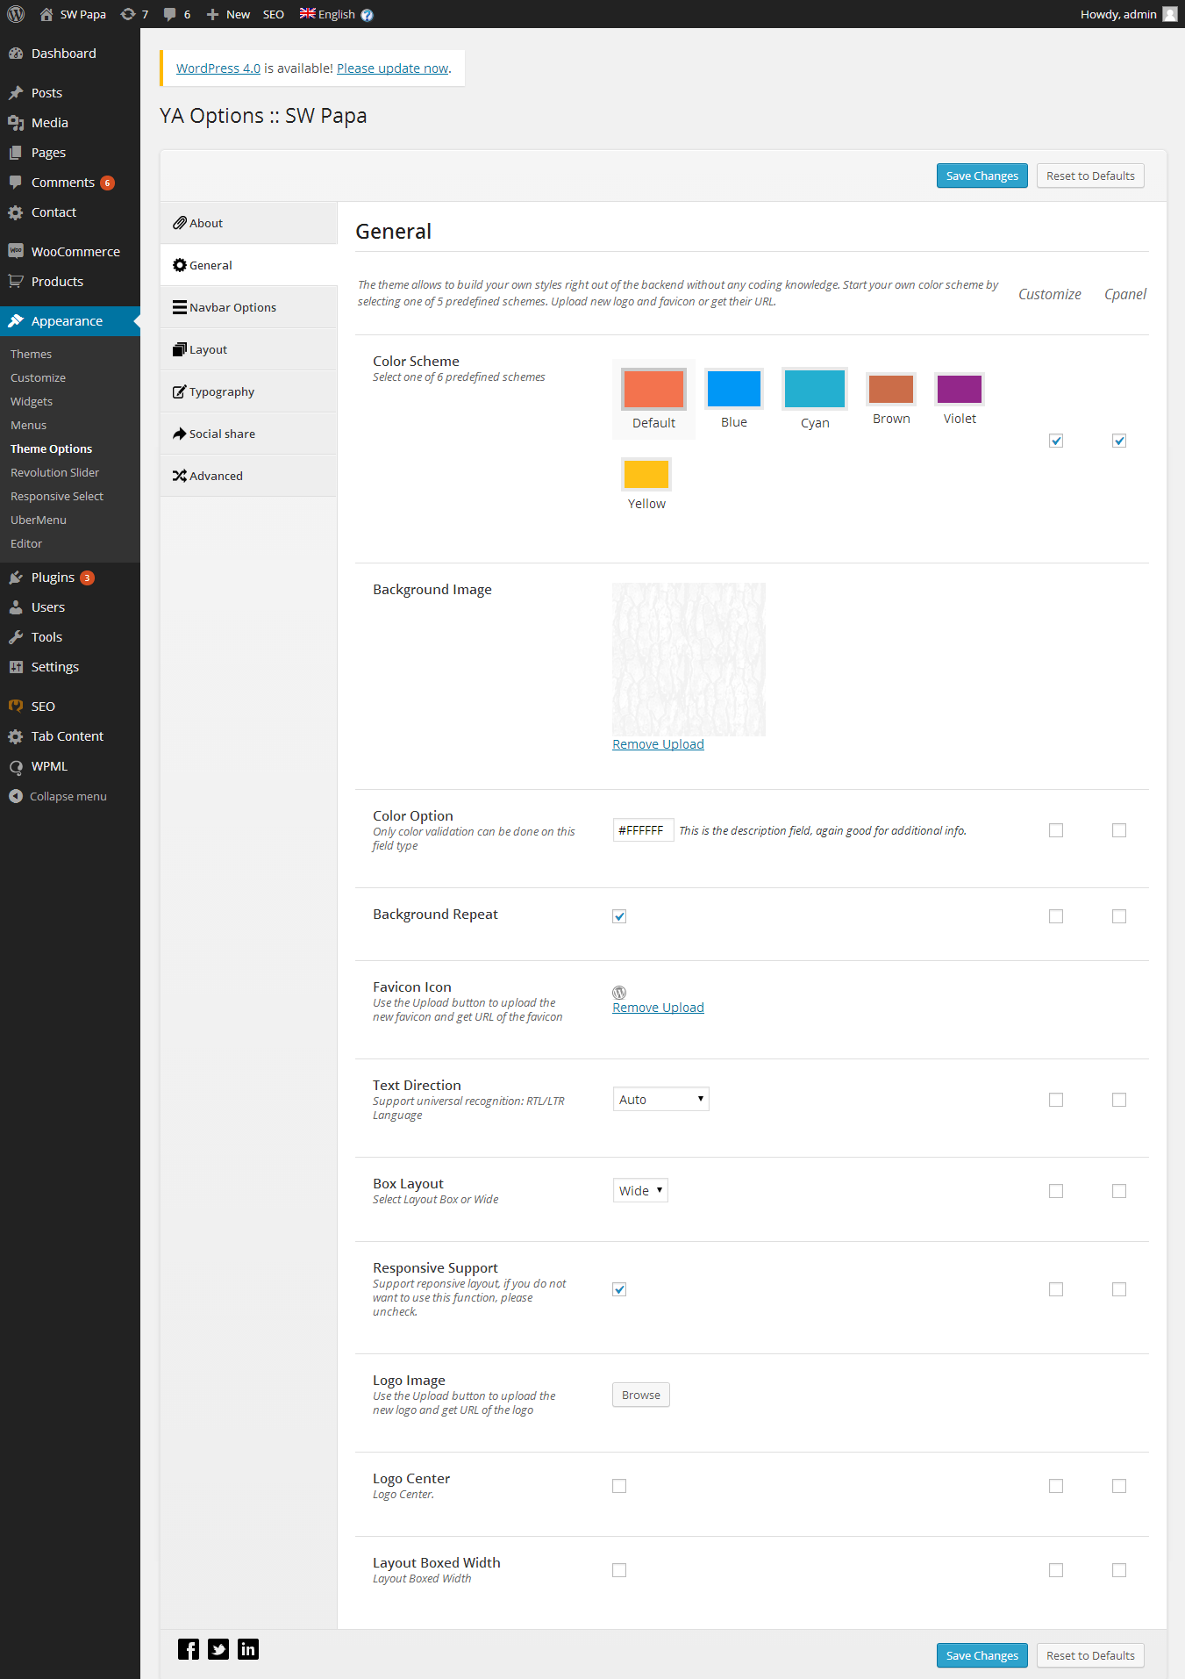Click the Posts pushpin icon
The image size is (1185, 1679).
tap(16, 93)
